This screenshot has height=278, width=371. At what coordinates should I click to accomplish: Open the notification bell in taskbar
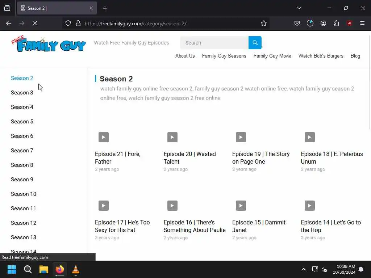[361, 269]
